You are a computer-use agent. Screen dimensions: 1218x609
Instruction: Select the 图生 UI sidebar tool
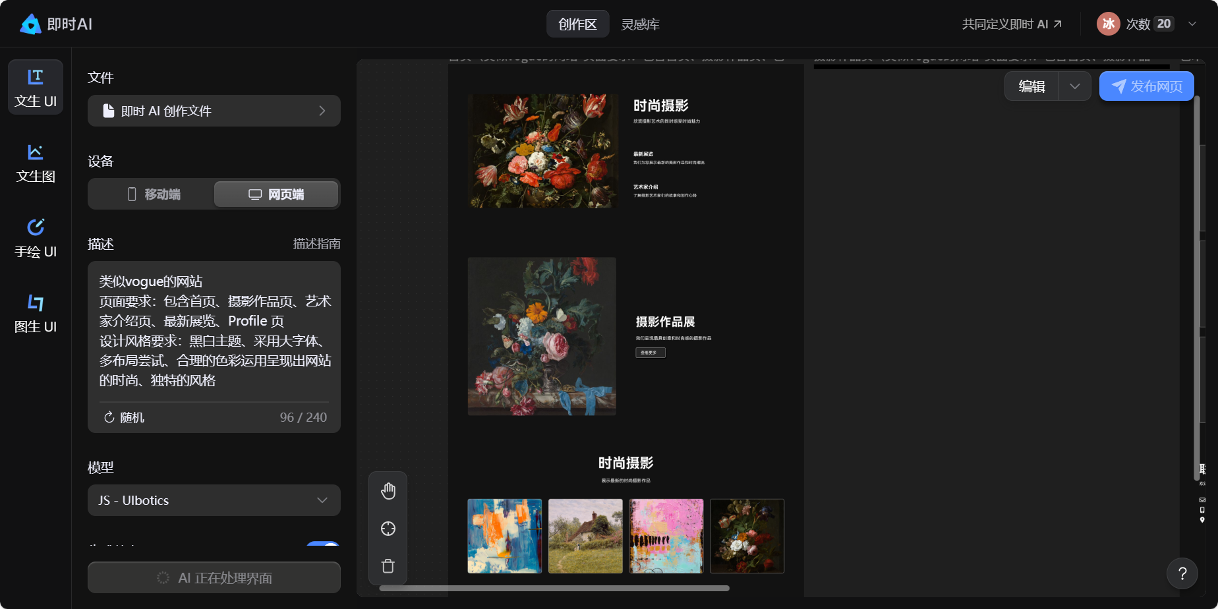(36, 313)
